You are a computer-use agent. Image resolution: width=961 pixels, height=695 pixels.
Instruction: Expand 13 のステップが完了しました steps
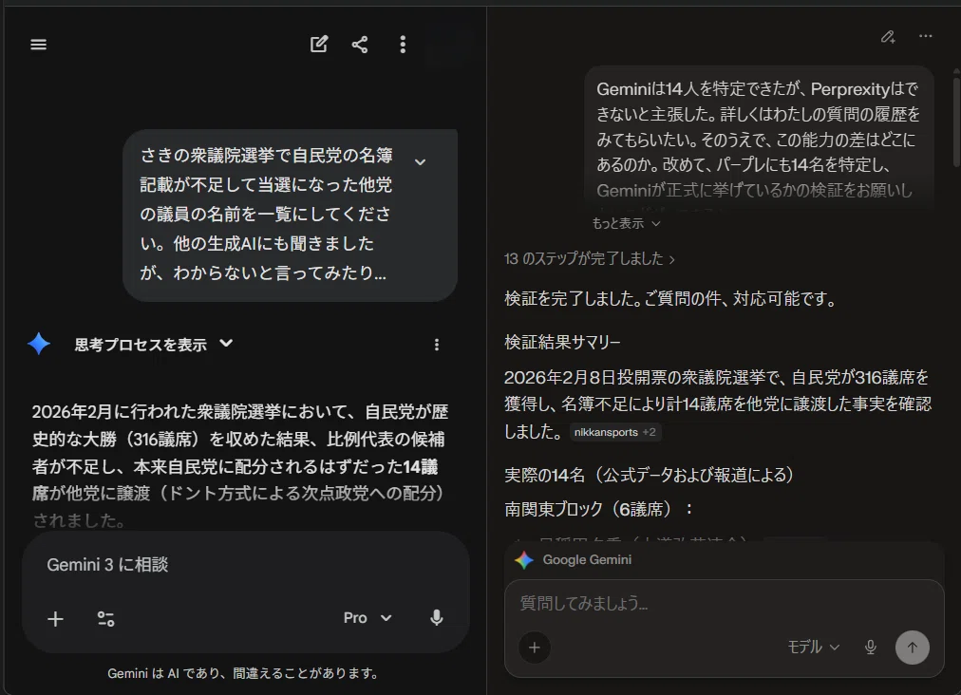point(590,258)
